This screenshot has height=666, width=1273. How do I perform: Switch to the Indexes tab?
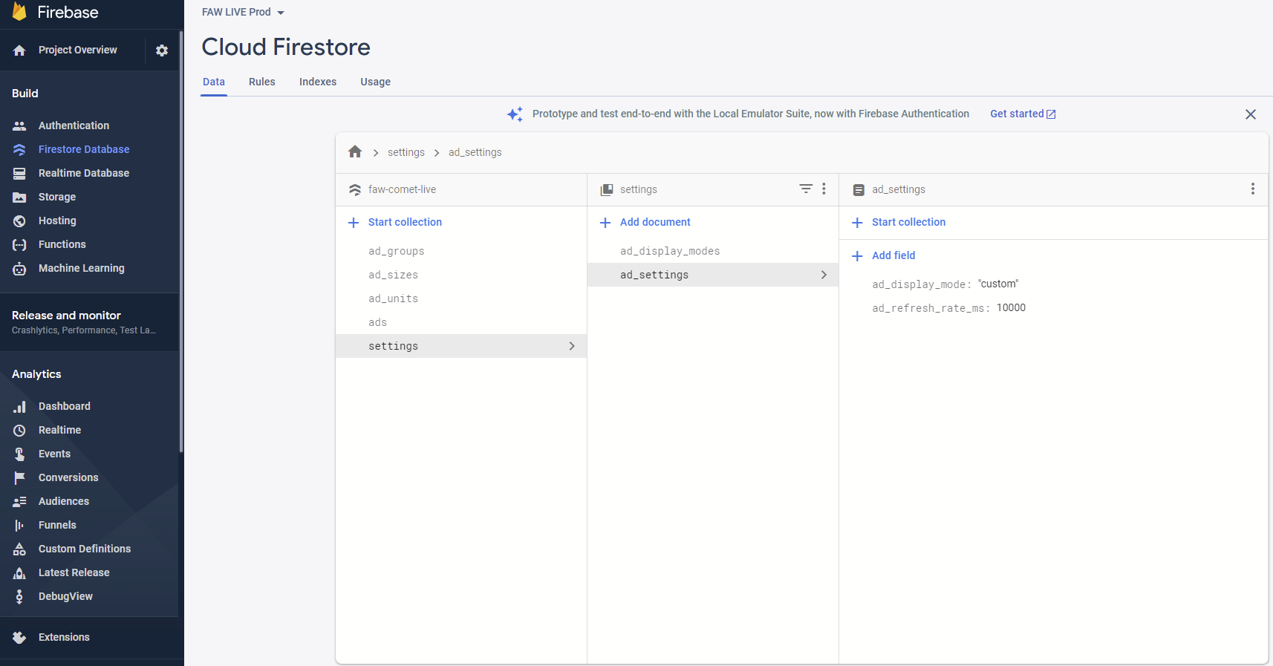(x=318, y=82)
